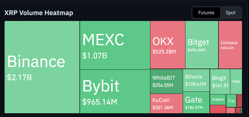Select the truncated Hype tile

(x=236, y=81)
